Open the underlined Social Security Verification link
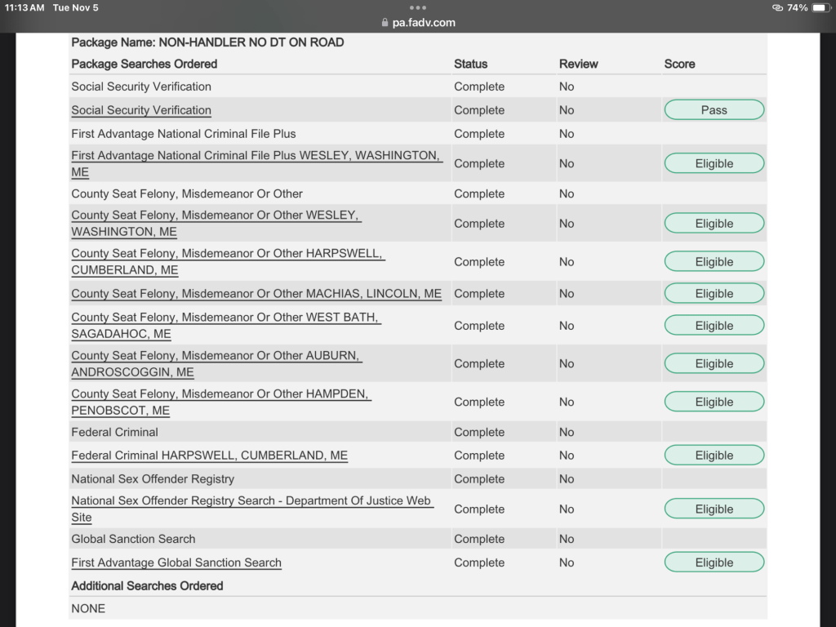The image size is (836, 627). tap(141, 110)
